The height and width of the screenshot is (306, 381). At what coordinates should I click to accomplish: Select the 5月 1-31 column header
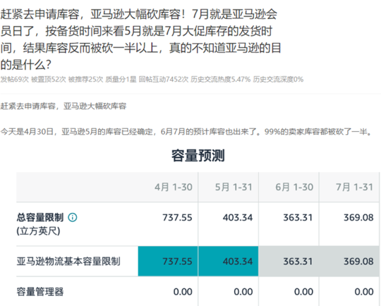(233, 187)
